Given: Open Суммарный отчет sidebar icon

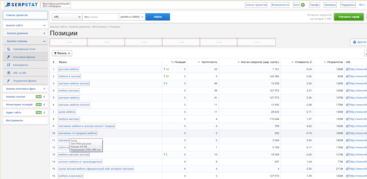Looking at the screenshot, I should point(8,49).
